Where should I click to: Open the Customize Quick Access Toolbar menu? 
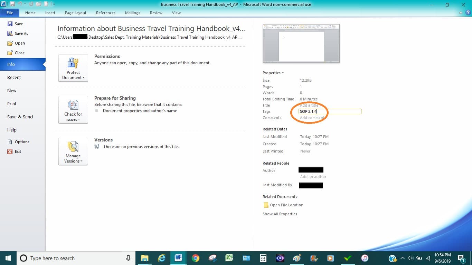click(x=54, y=4)
